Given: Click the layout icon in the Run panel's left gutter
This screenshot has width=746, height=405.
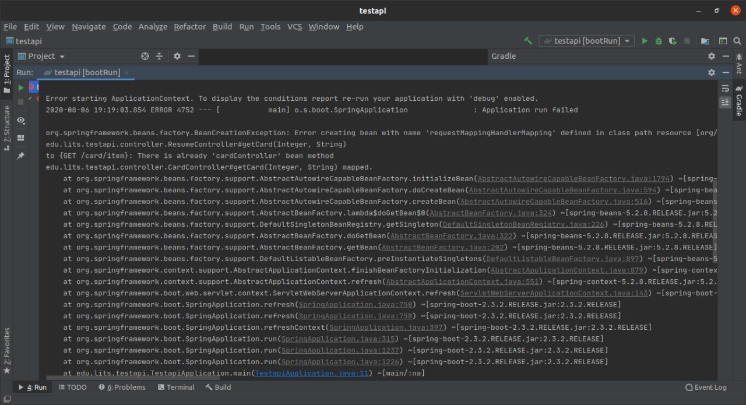Looking at the screenshot, I should [21, 138].
